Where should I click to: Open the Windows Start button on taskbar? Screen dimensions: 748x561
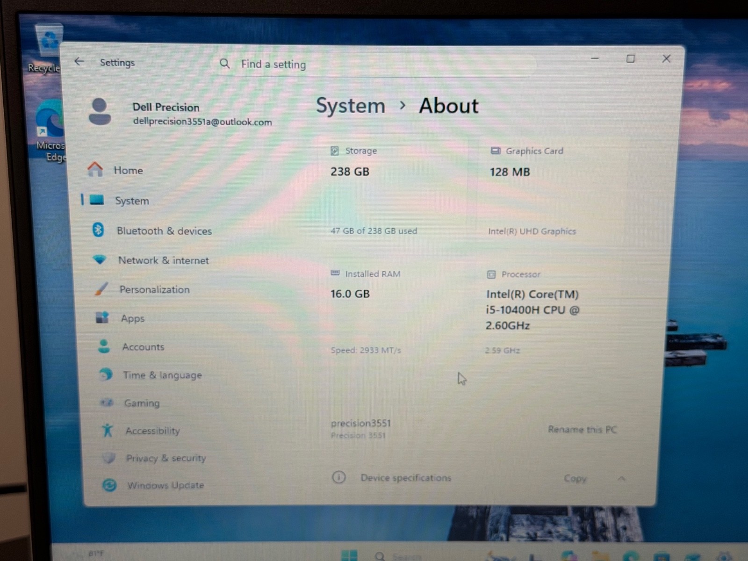349,555
